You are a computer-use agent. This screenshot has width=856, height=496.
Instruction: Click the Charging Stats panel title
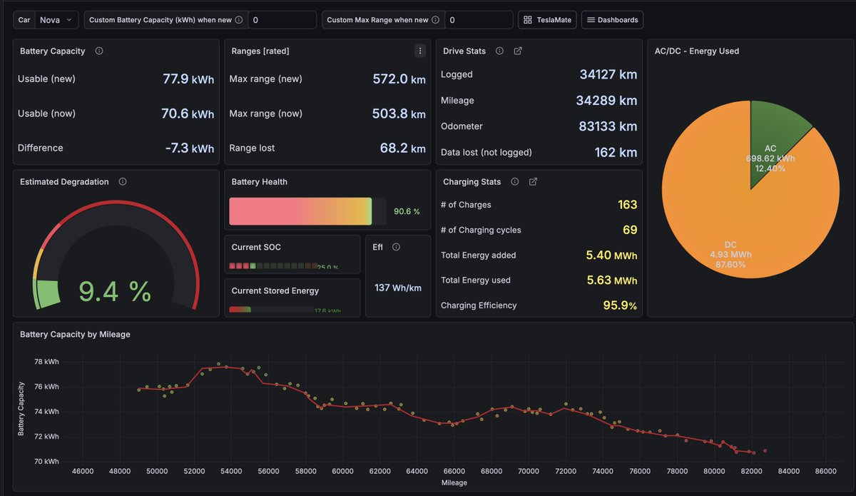pyautogui.click(x=472, y=182)
